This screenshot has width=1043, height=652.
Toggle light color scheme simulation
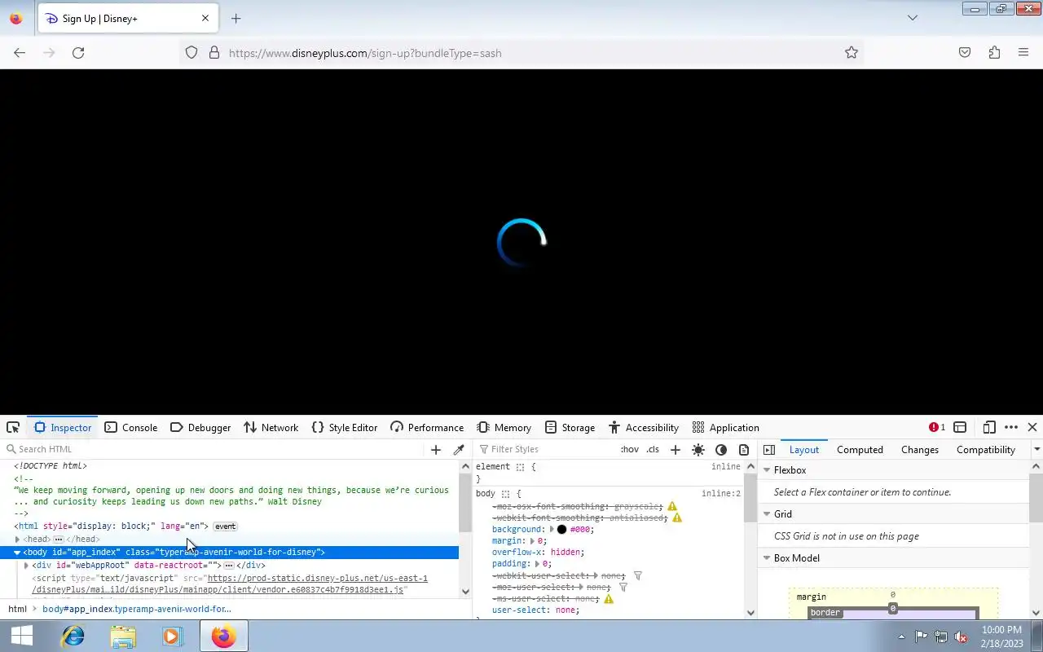coord(698,449)
